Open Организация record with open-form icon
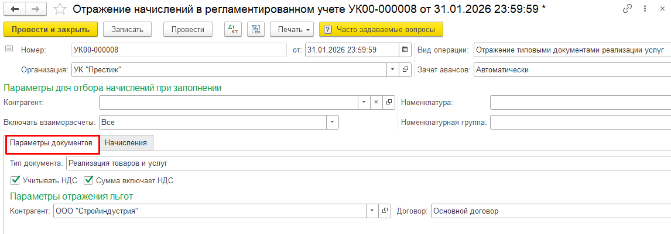Viewport: 671px width, 234px height. 405,69
